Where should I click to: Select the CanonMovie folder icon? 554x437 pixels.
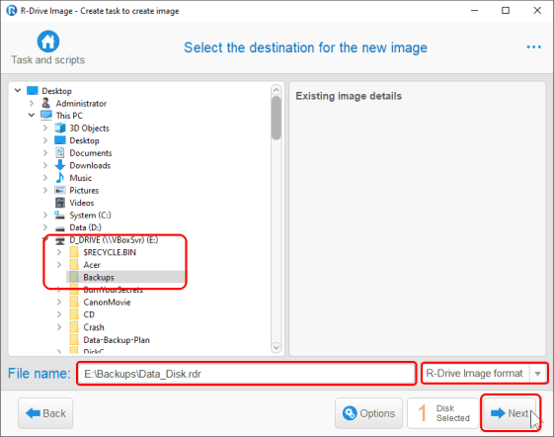click(74, 302)
